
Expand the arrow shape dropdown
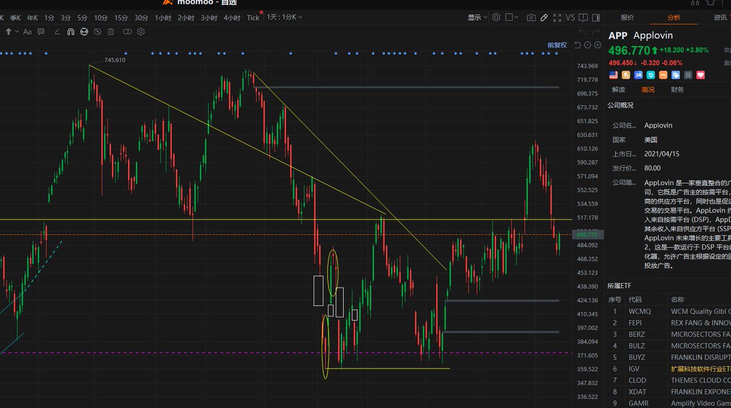click(17, 32)
